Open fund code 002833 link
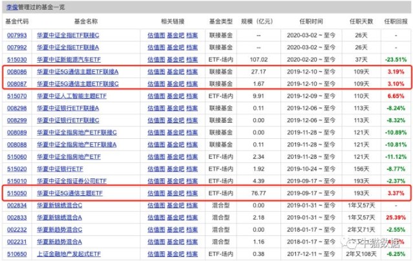 coord(17,218)
